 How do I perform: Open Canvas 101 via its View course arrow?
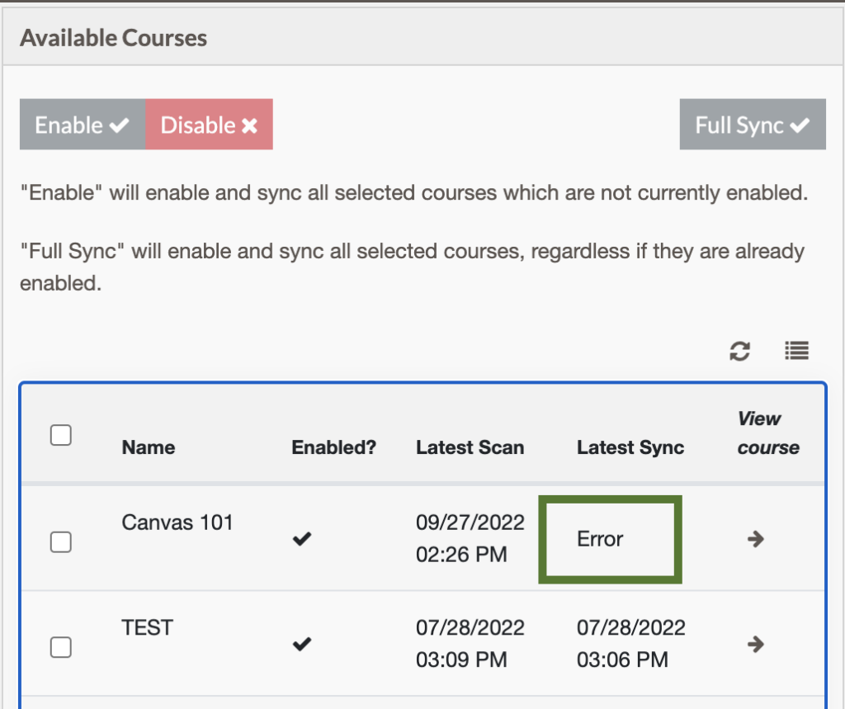(756, 539)
